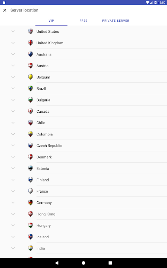Expand the France server chevron

point(13,191)
